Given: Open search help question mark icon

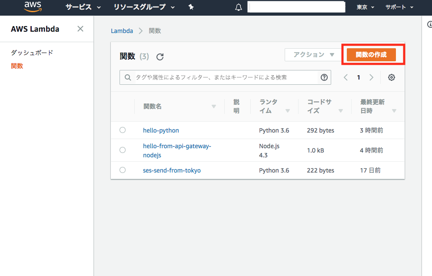Looking at the screenshot, I should point(324,77).
